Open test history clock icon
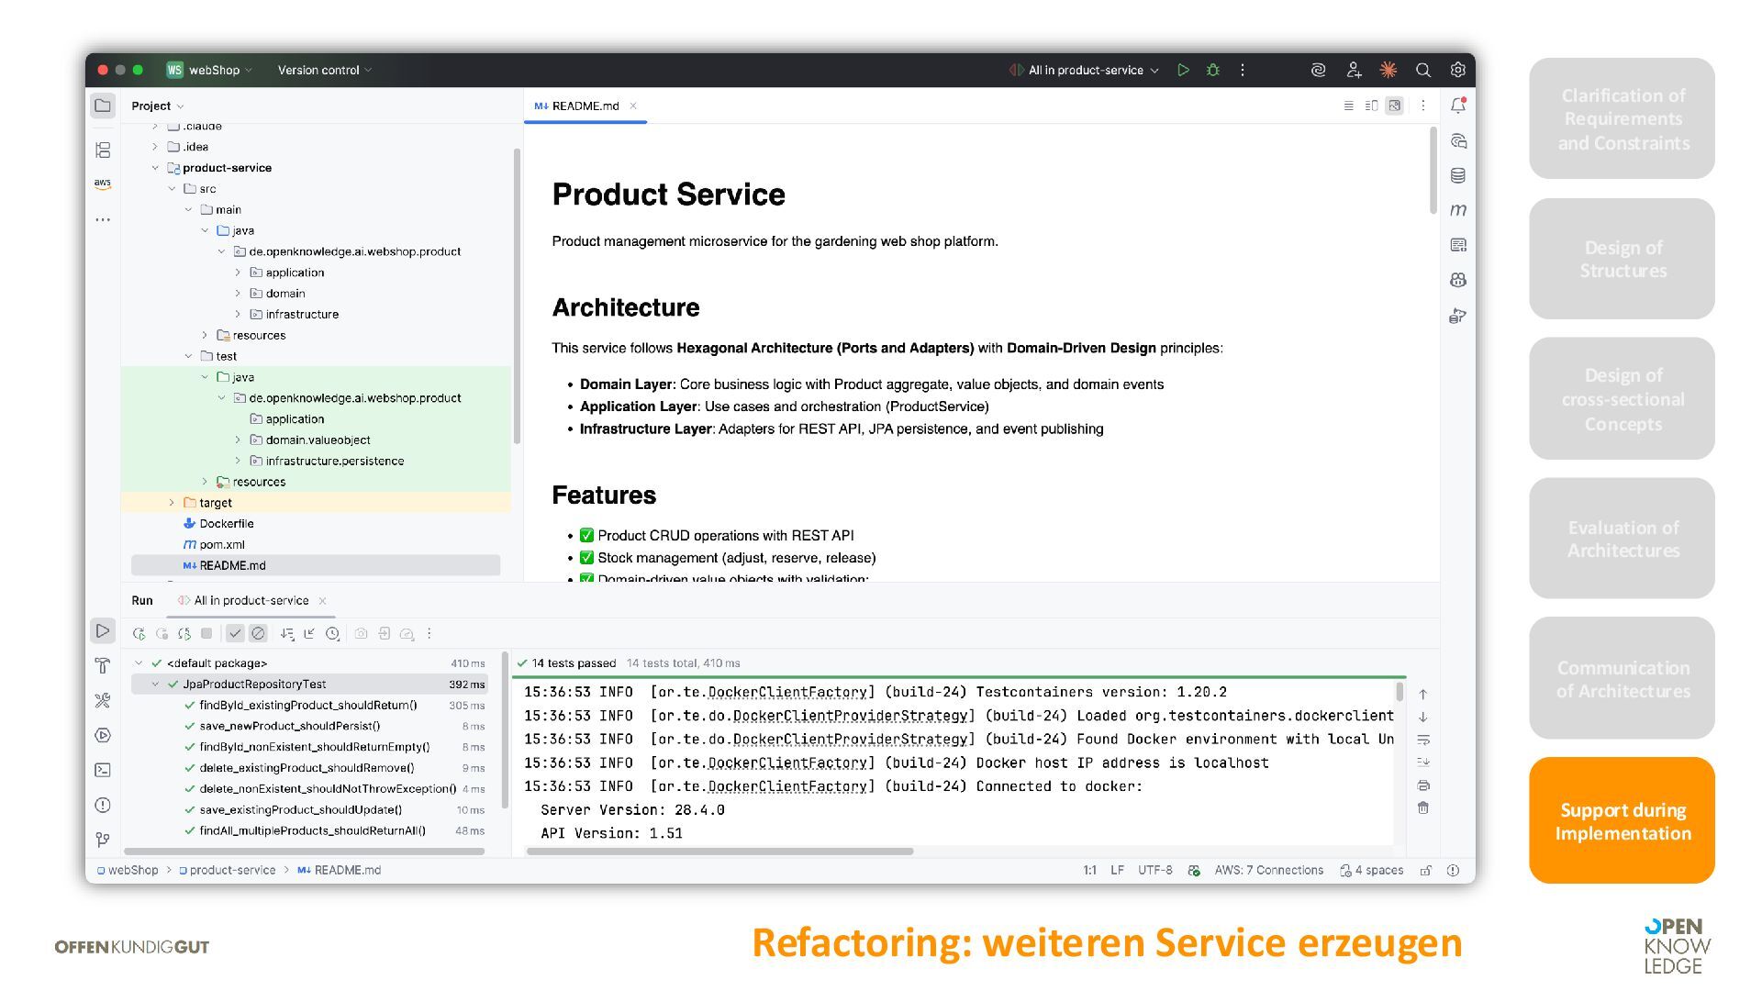 tap(332, 633)
